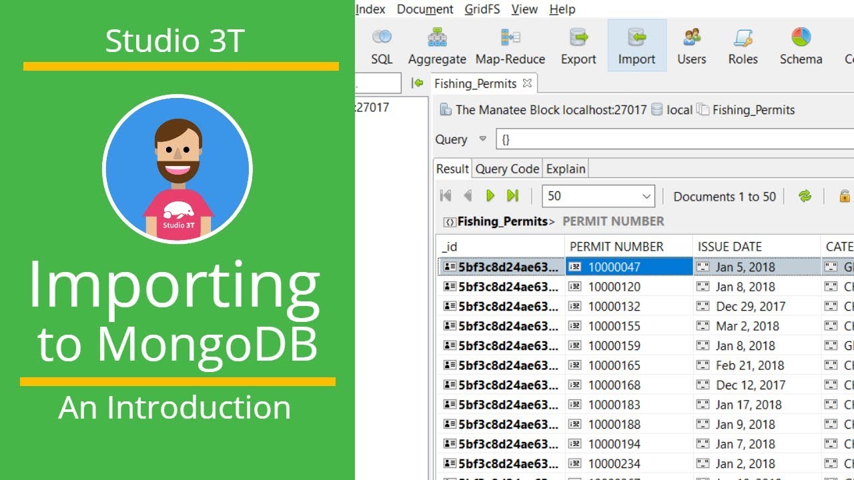The height and width of the screenshot is (480, 854).
Task: Refresh the query results
Action: (x=805, y=196)
